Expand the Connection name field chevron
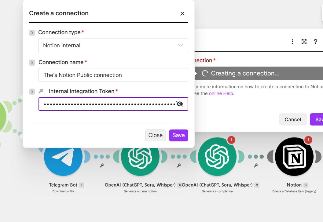The height and width of the screenshot is (222, 323). pyautogui.click(x=32, y=62)
